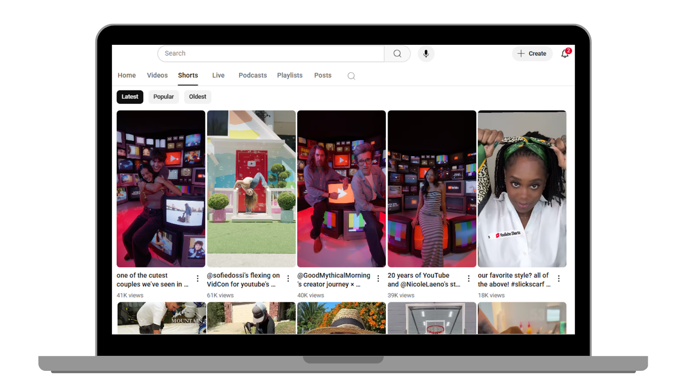
Task: Open the short thumbnail with basketball hoop
Action: pos(432,318)
